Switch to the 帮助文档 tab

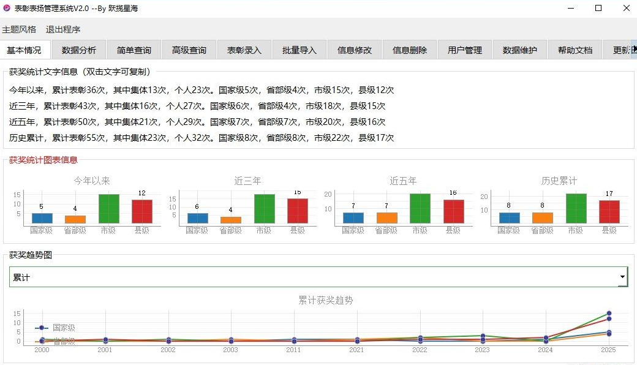pyautogui.click(x=575, y=50)
